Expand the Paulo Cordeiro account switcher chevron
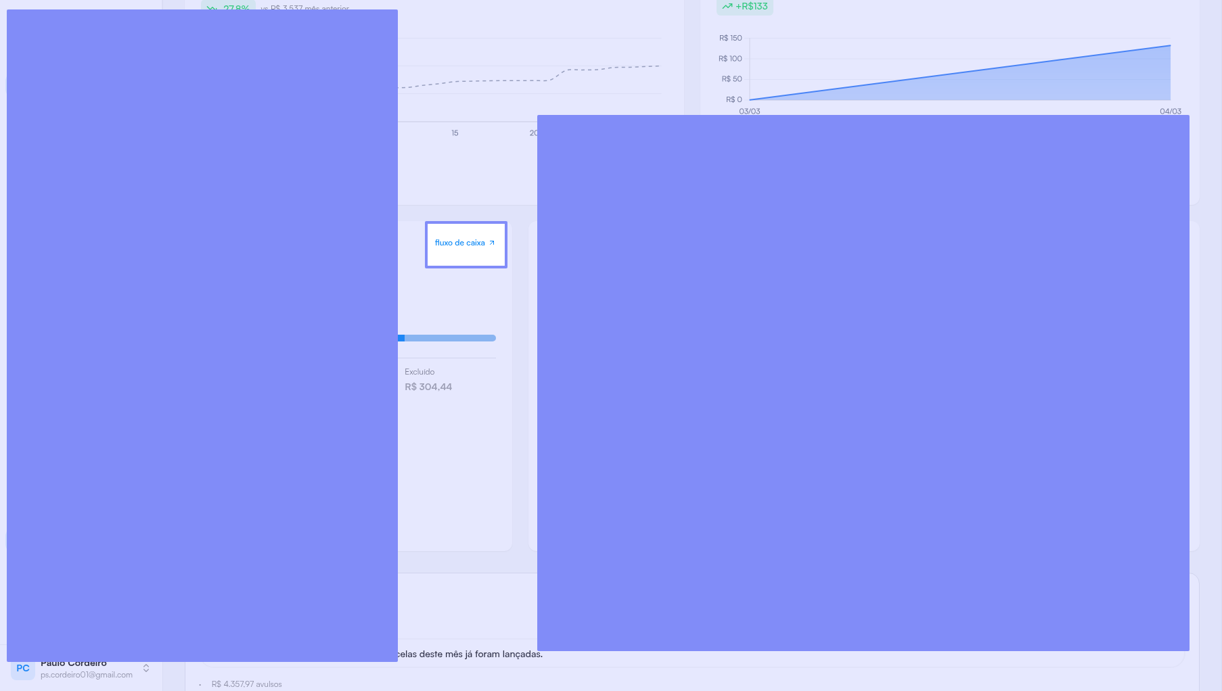 click(x=146, y=668)
